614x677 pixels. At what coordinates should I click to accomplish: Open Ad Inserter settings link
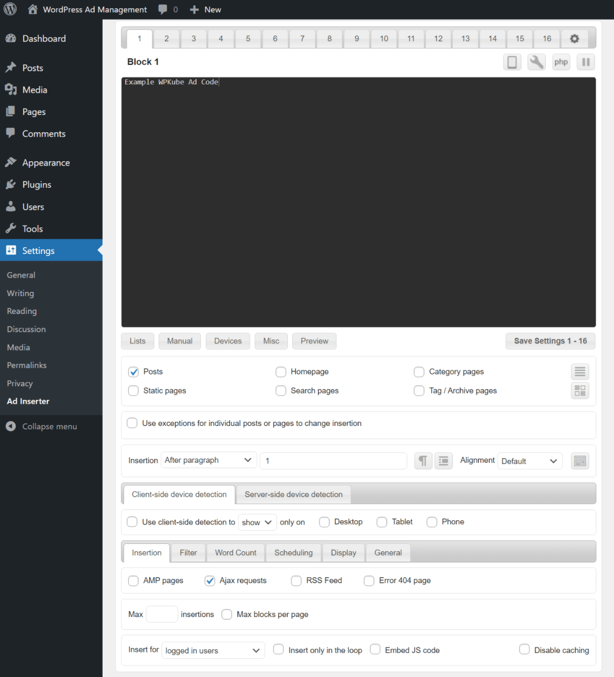[28, 401]
